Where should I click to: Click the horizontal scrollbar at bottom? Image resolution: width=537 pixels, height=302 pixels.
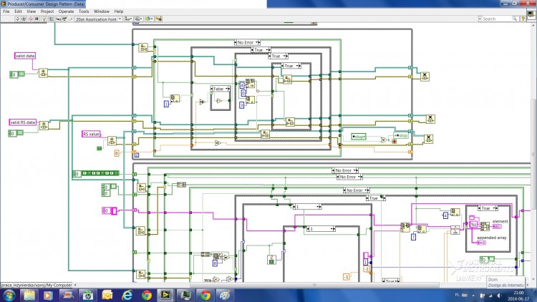point(314,285)
